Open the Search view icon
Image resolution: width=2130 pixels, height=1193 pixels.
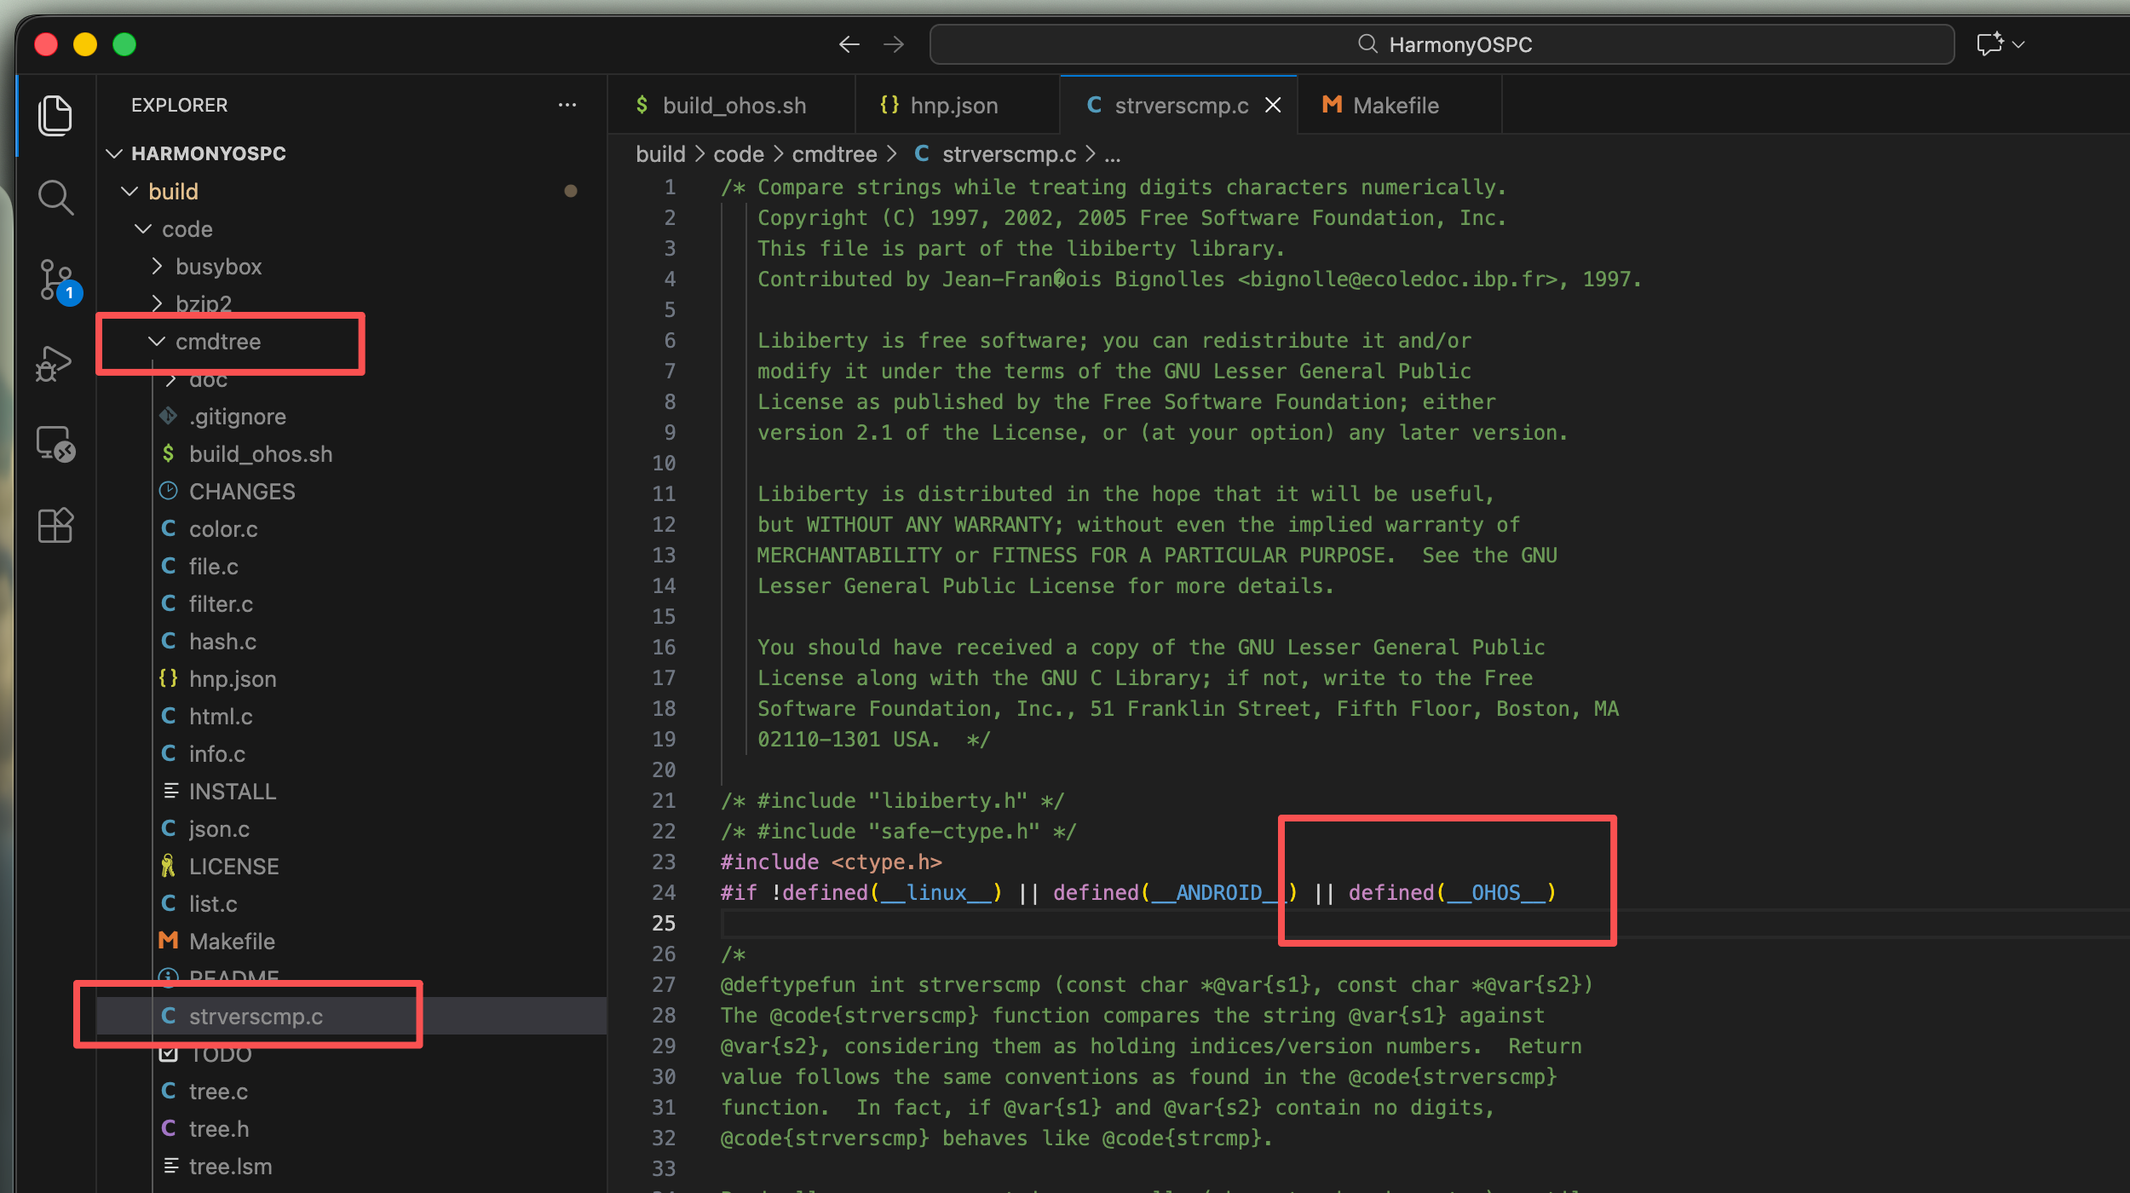pos(55,197)
